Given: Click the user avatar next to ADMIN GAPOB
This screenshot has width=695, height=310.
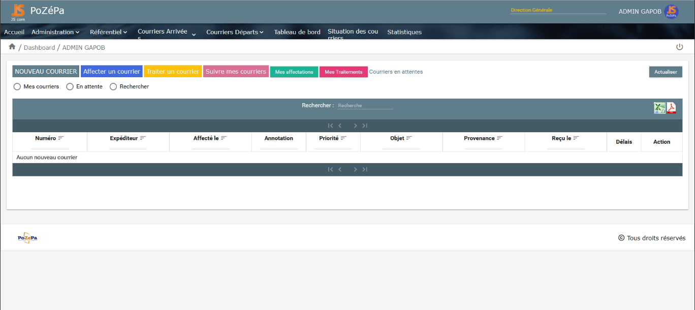Looking at the screenshot, I should click(671, 12).
